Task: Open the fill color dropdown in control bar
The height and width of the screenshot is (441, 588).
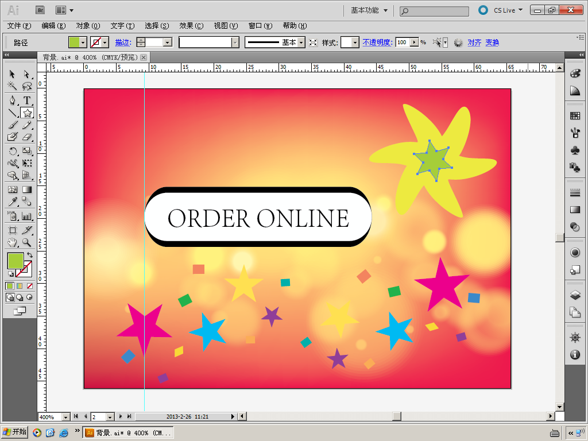Action: click(83, 42)
